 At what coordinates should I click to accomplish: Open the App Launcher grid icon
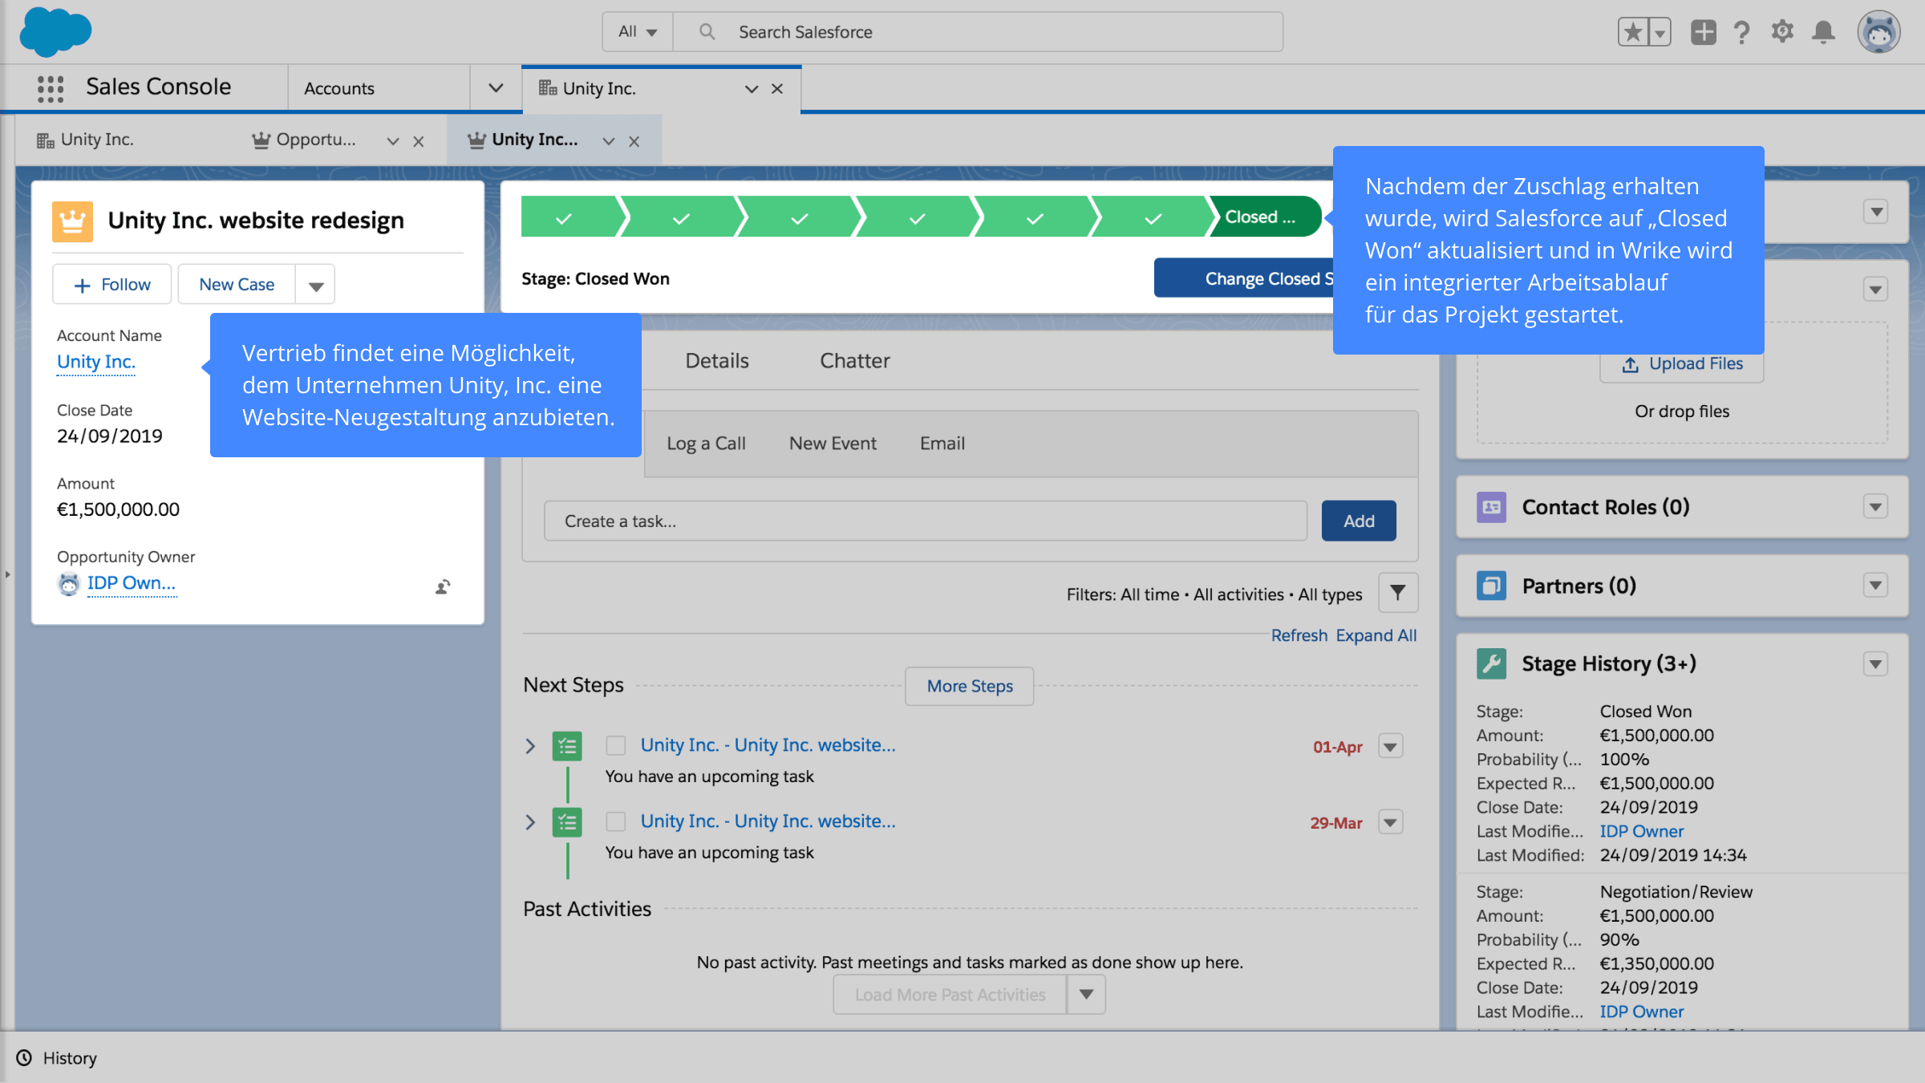[51, 87]
